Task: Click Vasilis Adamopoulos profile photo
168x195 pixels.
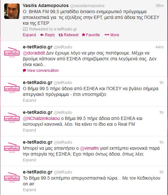Action: [x=12, y=11]
